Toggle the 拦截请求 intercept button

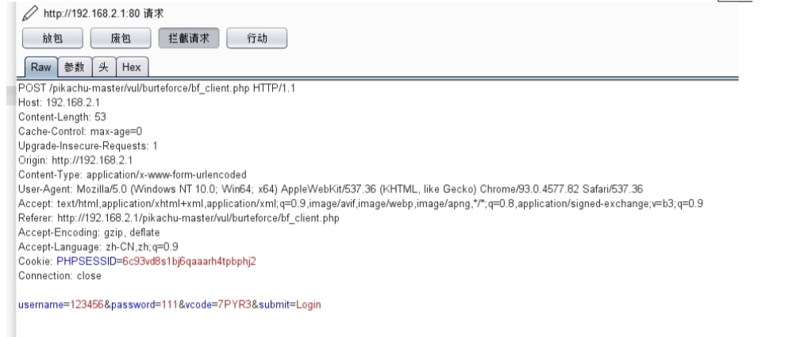point(189,38)
